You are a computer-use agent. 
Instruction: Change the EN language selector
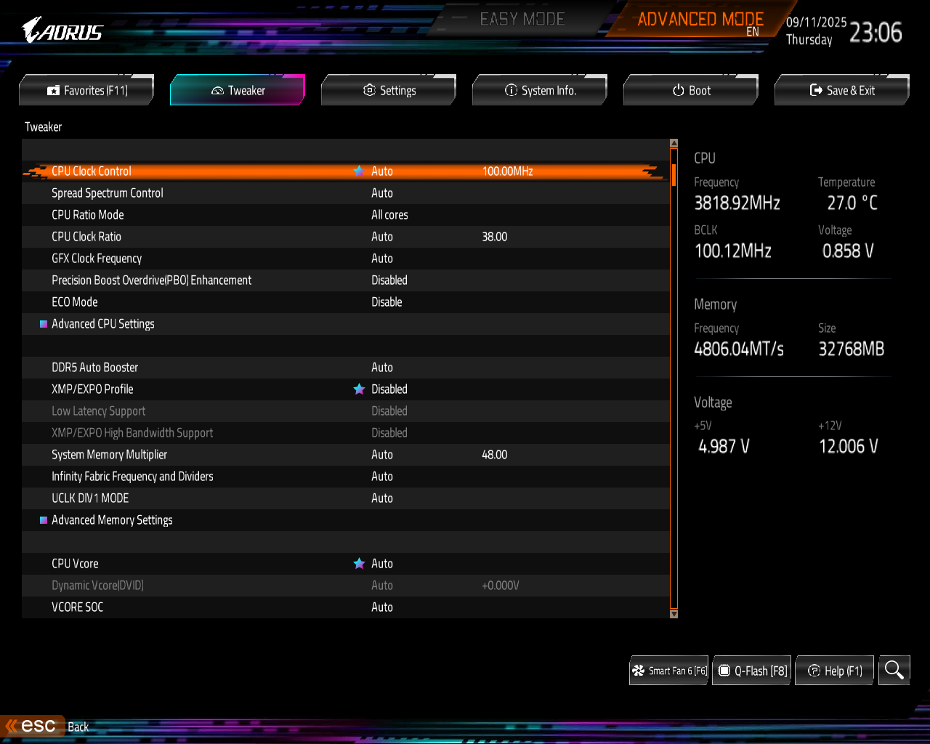[753, 32]
